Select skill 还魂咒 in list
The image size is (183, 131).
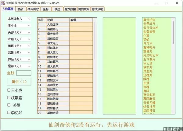148,75
